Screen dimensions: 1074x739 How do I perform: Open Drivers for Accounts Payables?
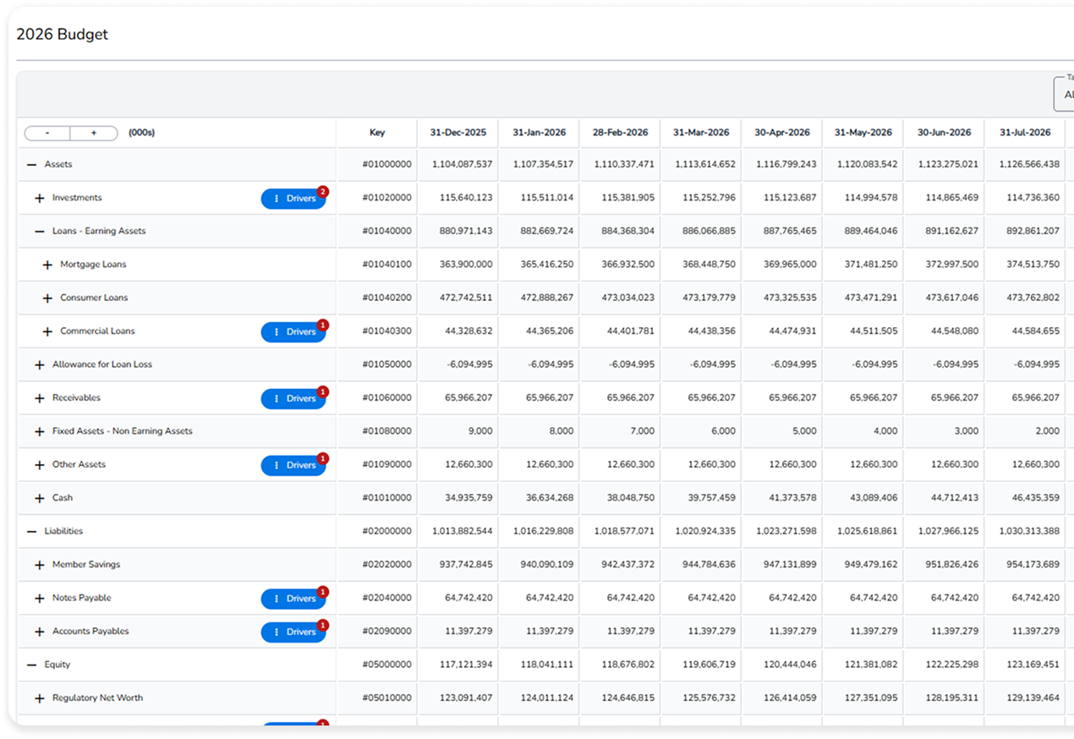coord(293,632)
